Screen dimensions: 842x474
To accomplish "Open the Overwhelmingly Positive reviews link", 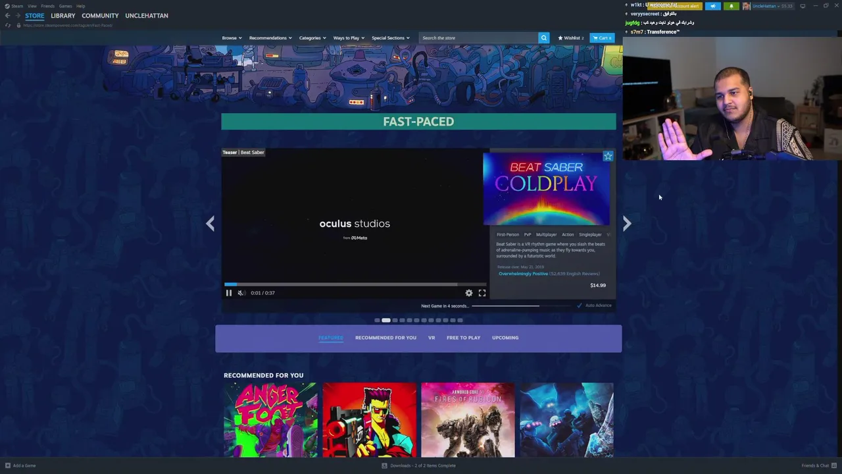I will [x=523, y=274].
